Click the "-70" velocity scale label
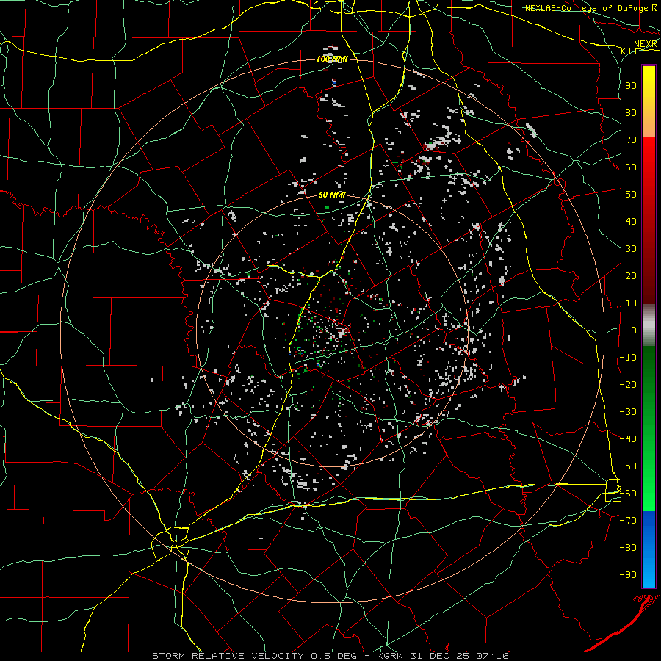This screenshot has width=661, height=661. [x=628, y=521]
